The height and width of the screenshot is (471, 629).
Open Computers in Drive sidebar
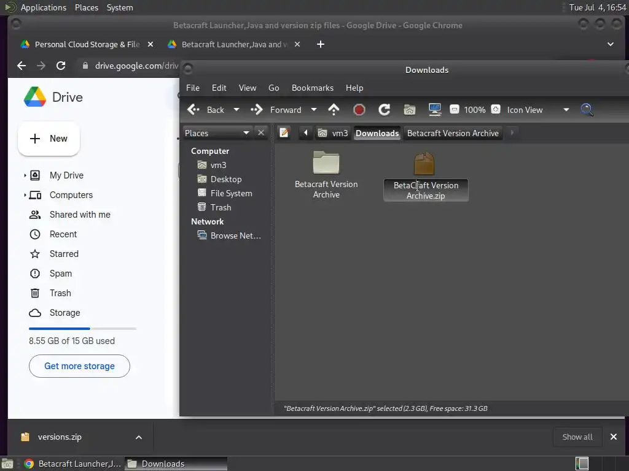(x=71, y=195)
